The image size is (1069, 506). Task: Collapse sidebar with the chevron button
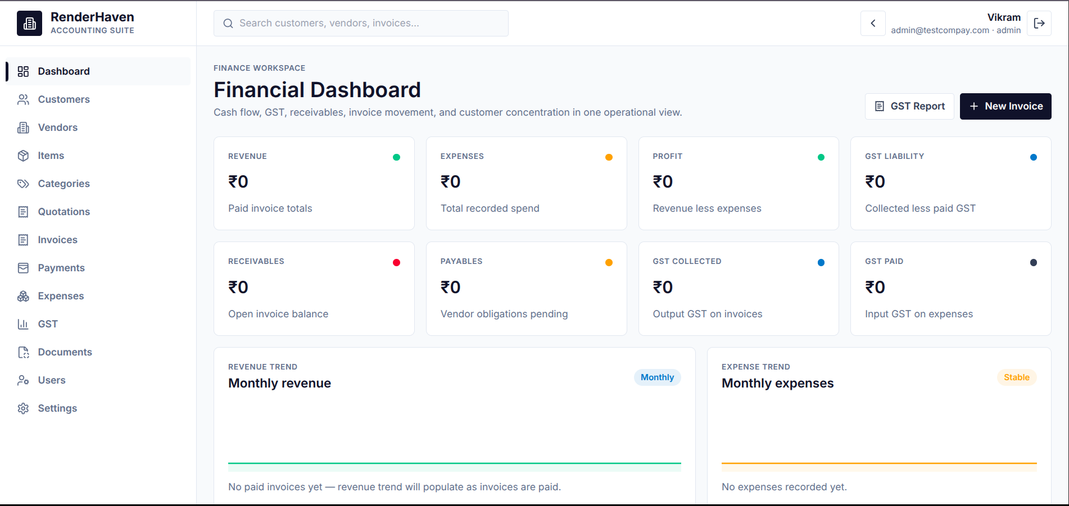tap(873, 23)
